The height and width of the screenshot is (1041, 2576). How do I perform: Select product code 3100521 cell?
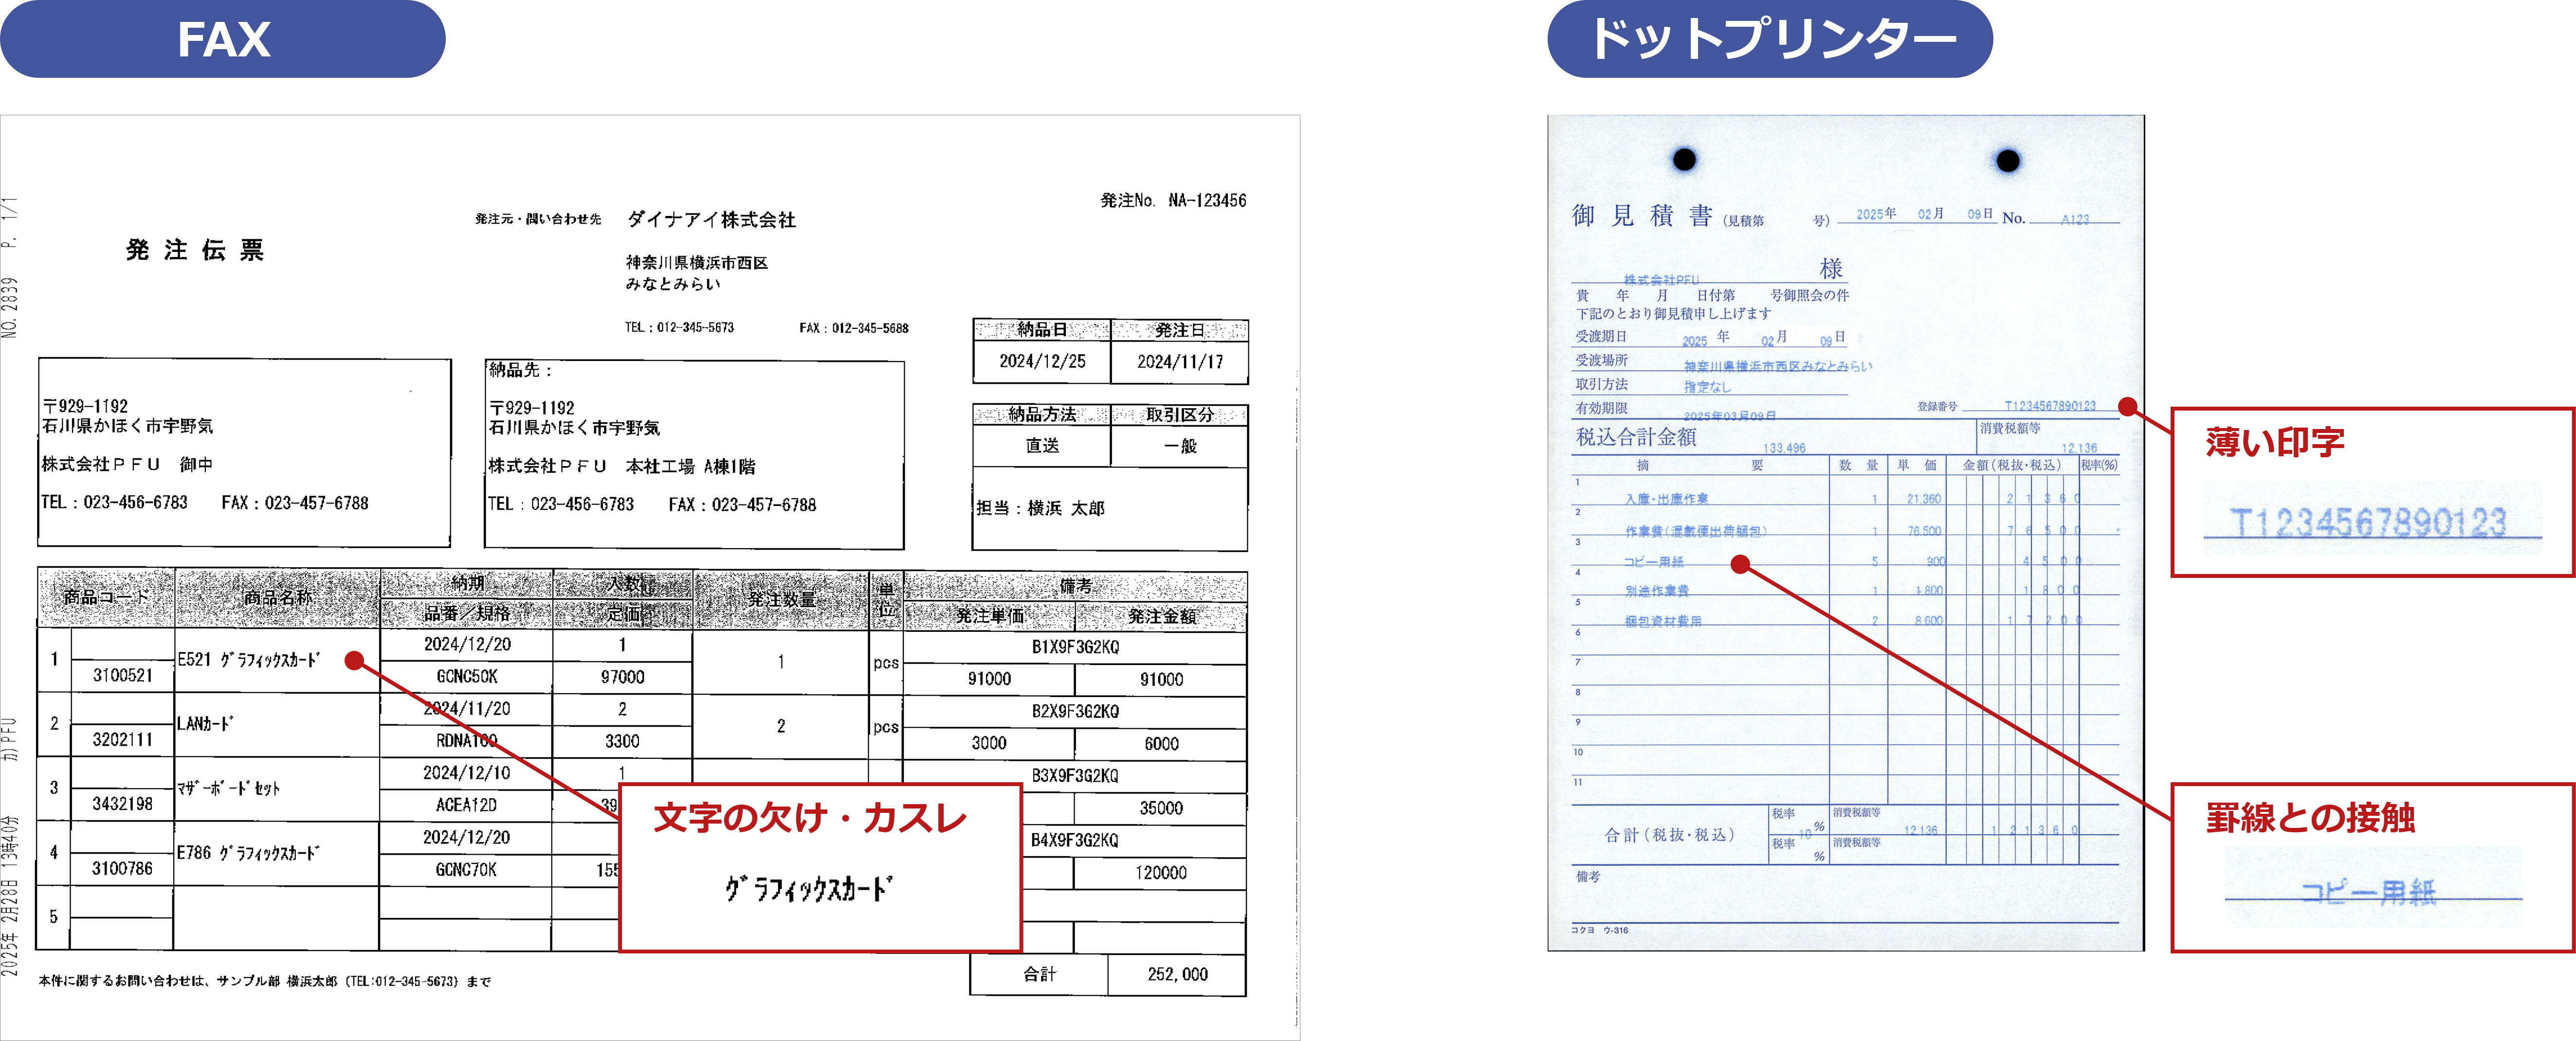[x=123, y=675]
